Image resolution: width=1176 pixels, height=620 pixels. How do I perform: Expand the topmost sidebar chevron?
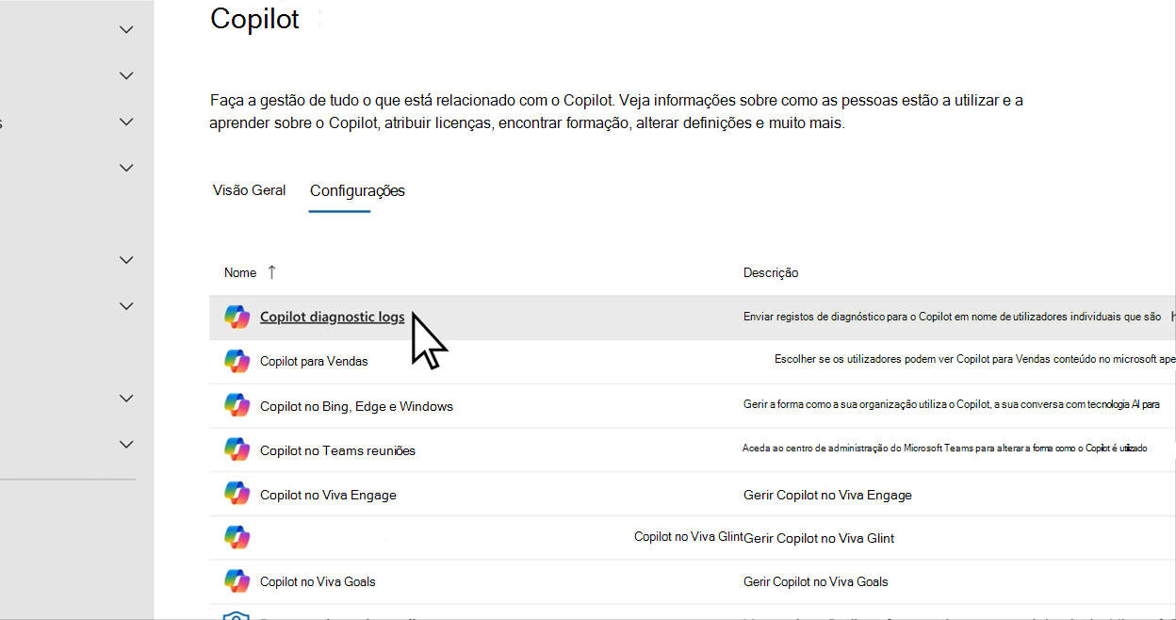coord(126,29)
